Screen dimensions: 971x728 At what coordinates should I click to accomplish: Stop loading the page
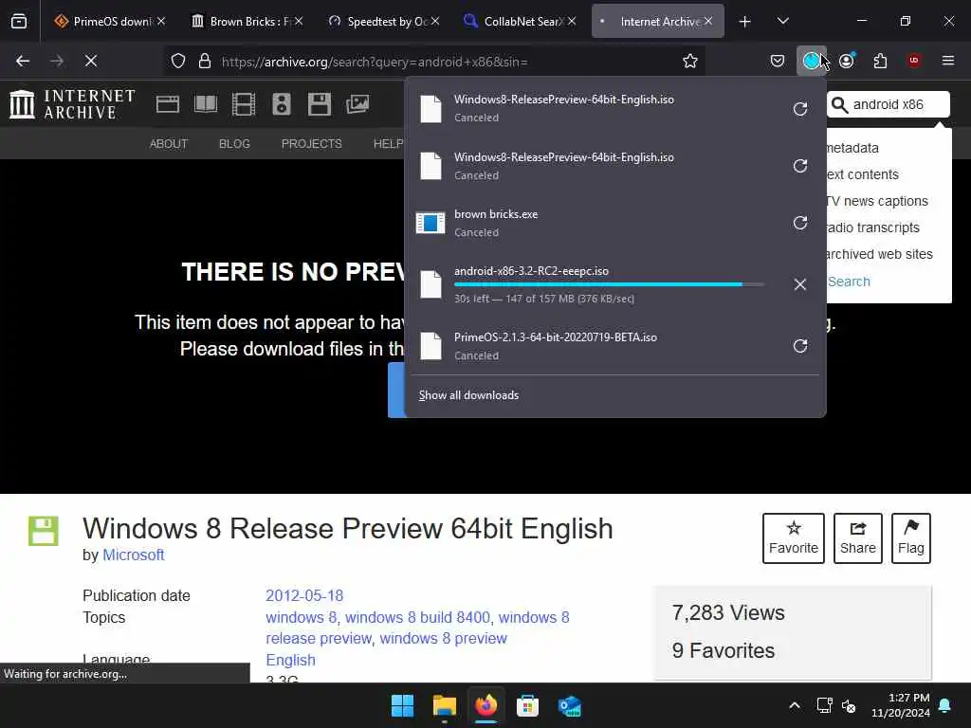click(91, 61)
